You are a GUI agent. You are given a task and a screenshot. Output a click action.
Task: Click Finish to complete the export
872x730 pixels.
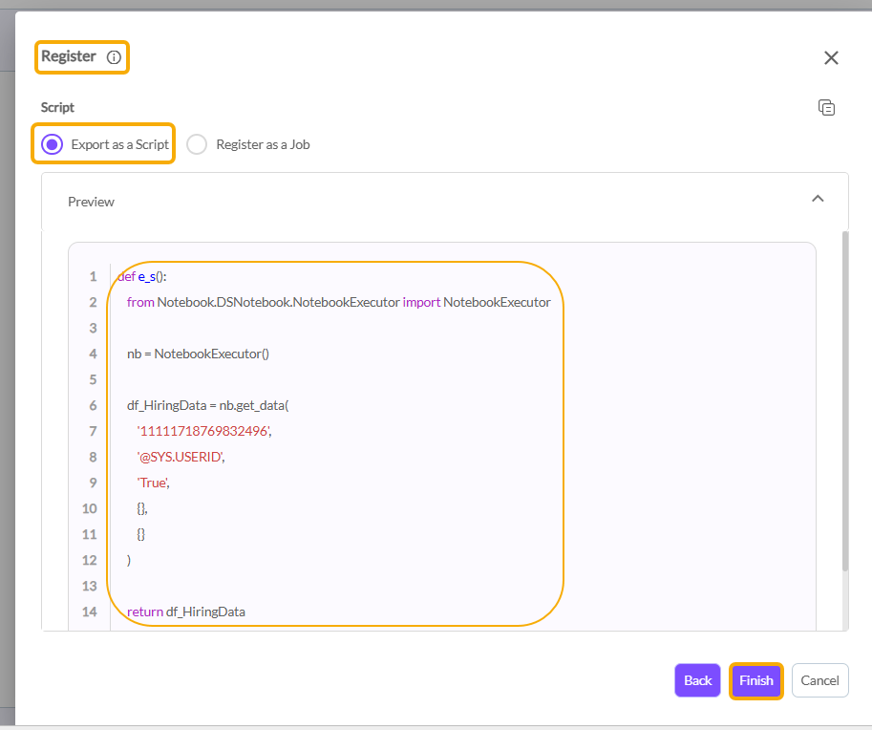click(x=755, y=680)
